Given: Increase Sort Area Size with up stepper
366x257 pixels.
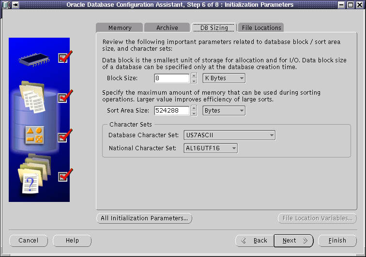Looking at the screenshot, I should point(194,108).
